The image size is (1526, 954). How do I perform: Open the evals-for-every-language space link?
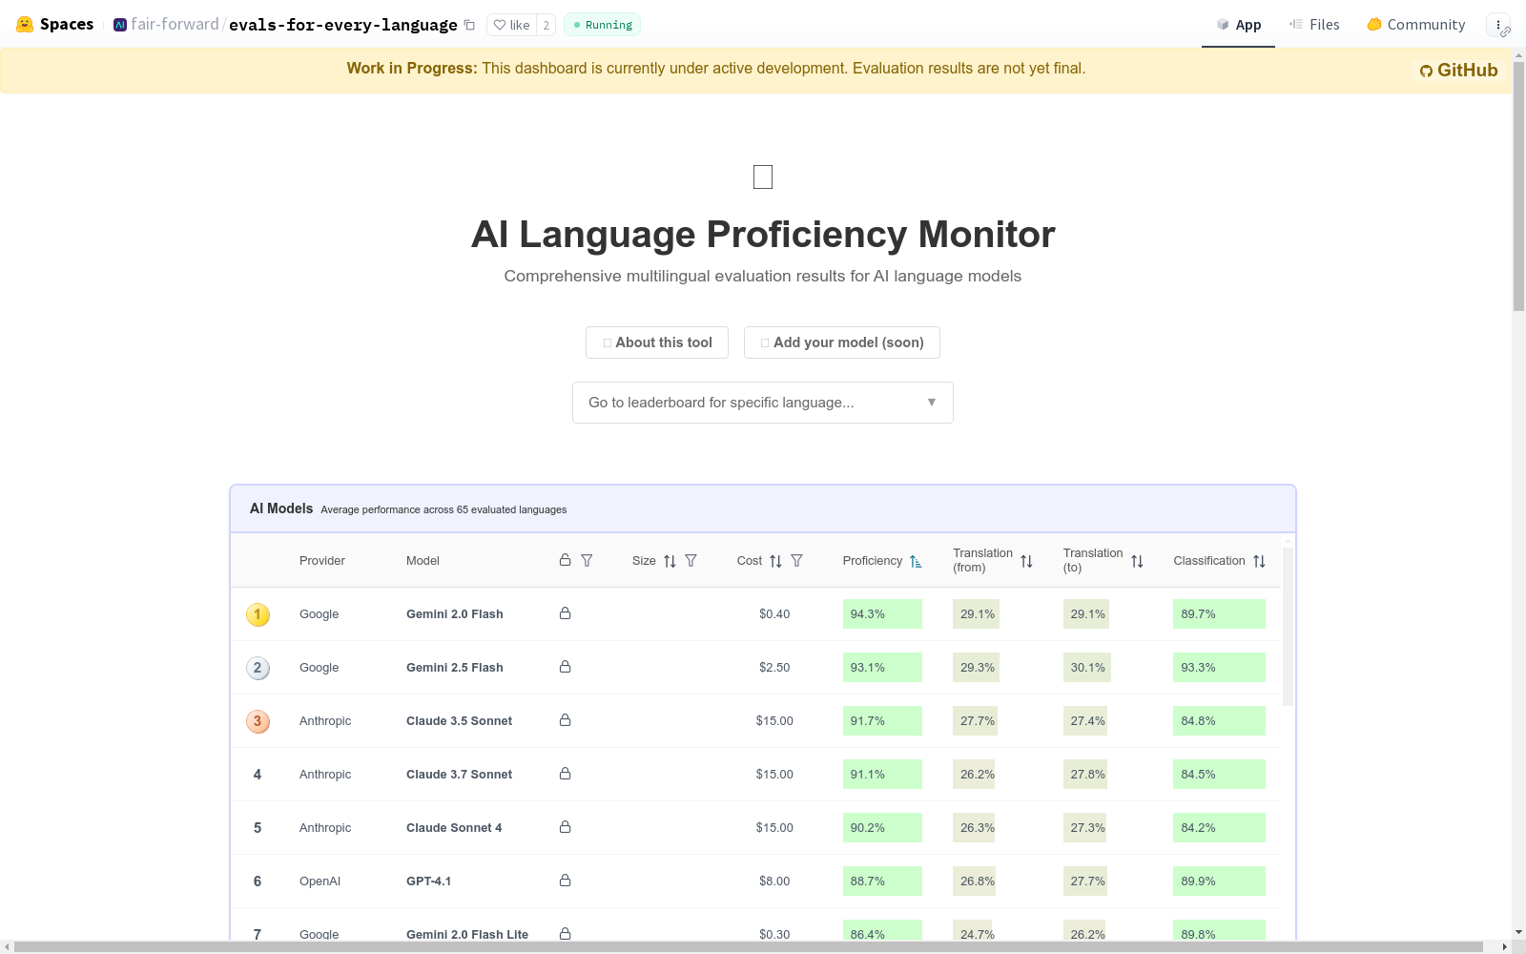(343, 25)
